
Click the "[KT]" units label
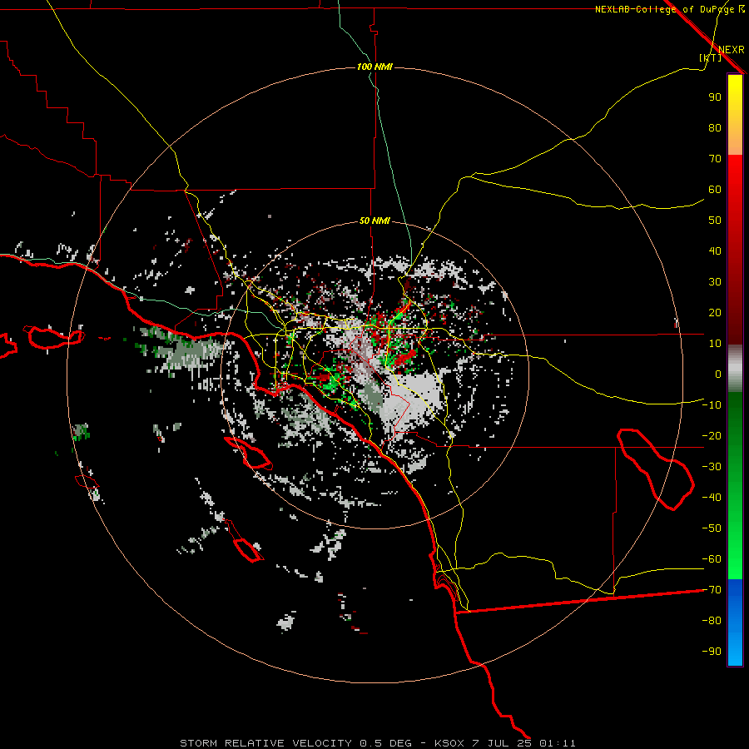point(711,57)
